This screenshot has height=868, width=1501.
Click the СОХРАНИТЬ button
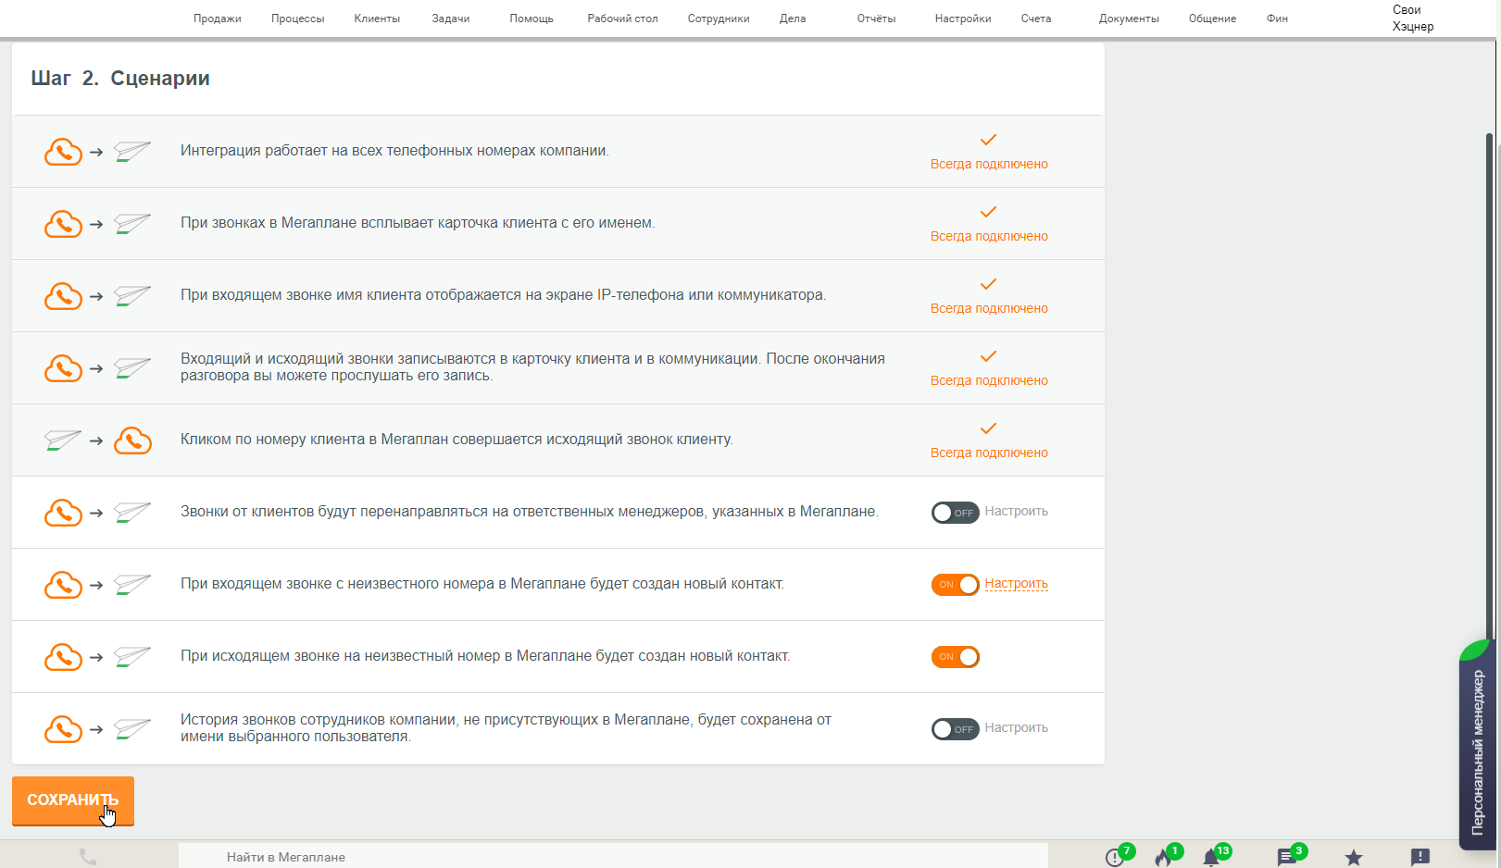73,800
